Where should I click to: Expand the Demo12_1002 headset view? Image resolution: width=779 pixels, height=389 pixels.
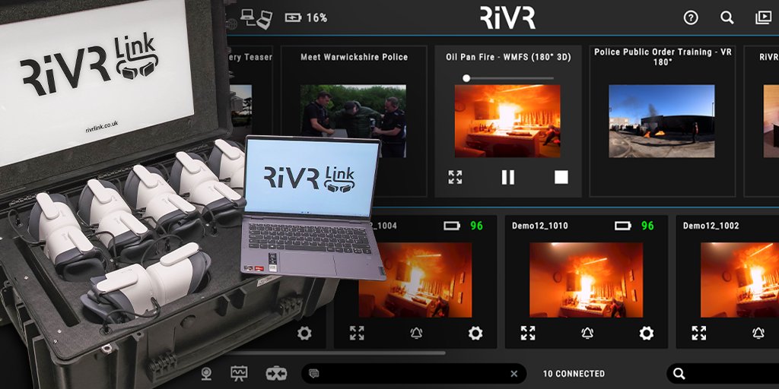pos(698,333)
